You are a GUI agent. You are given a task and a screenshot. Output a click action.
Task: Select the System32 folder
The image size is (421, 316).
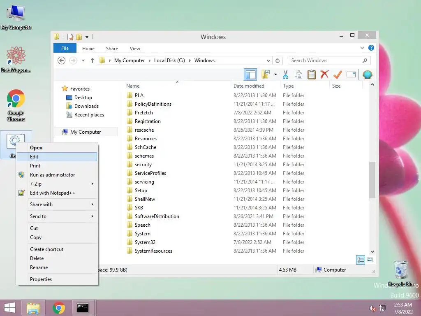145,242
